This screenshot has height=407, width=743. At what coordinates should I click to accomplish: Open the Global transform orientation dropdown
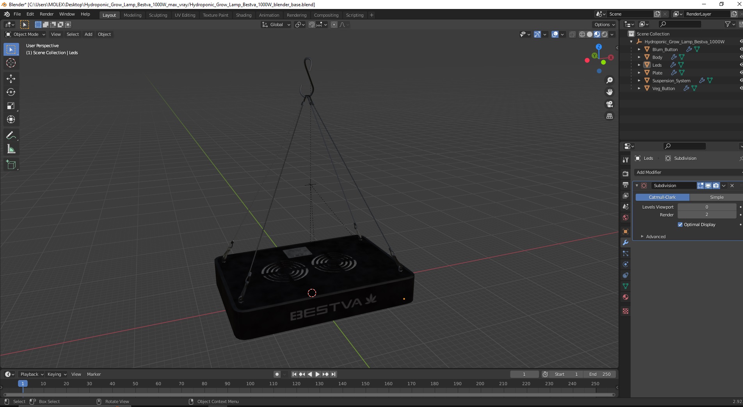[276, 25]
